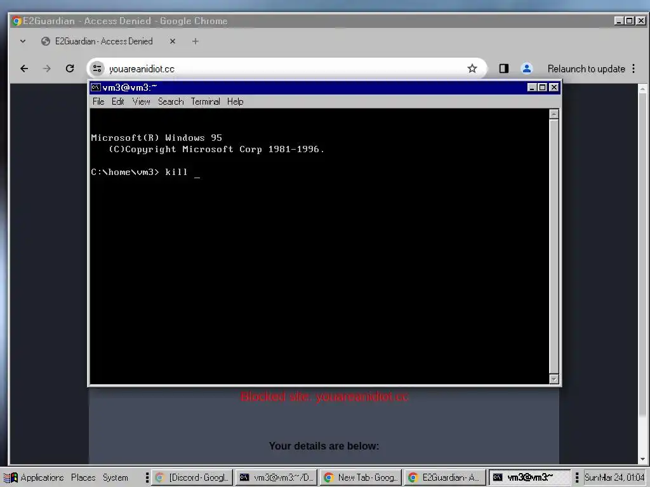Open the Places menu in the panel
Screen dimensions: 650x487
(x=83, y=477)
